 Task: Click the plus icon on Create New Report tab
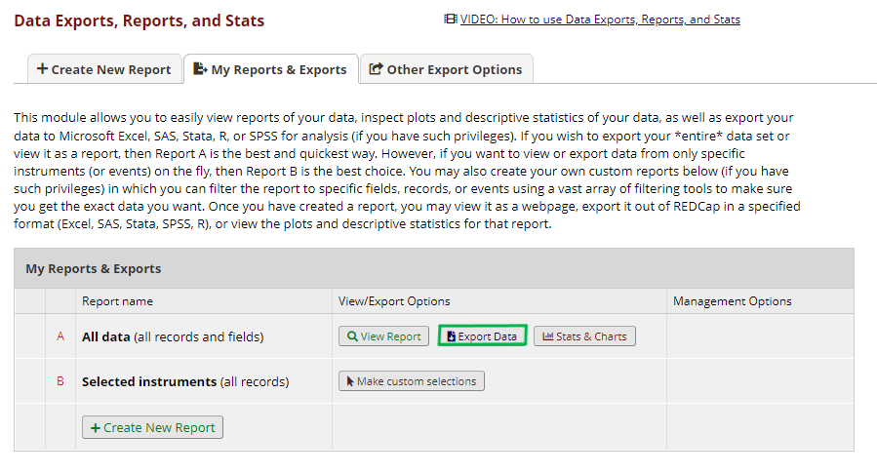pyautogui.click(x=42, y=69)
